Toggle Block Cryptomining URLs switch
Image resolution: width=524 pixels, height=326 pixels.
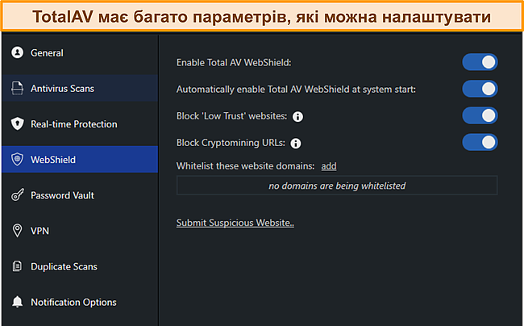click(x=480, y=143)
